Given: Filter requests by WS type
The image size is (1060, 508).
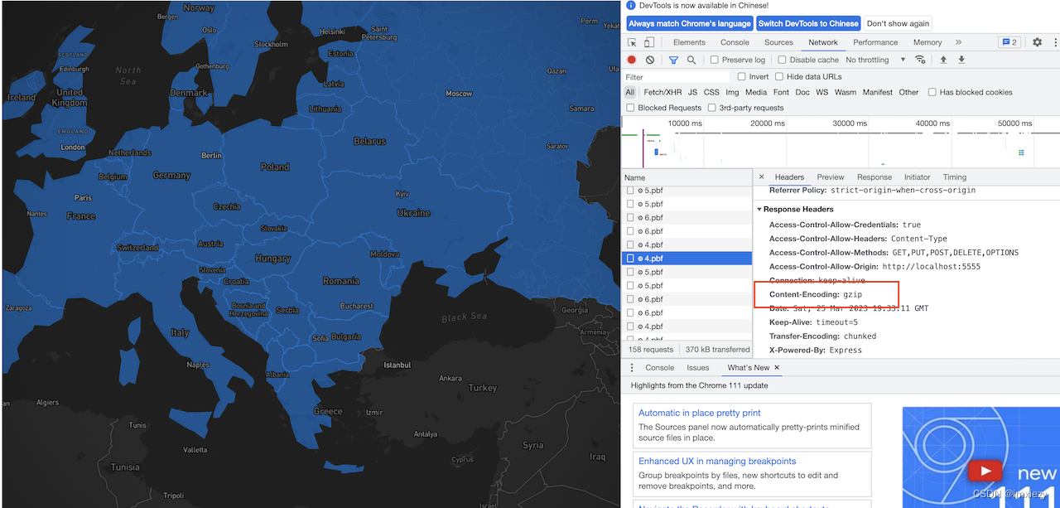Looking at the screenshot, I should 821,92.
